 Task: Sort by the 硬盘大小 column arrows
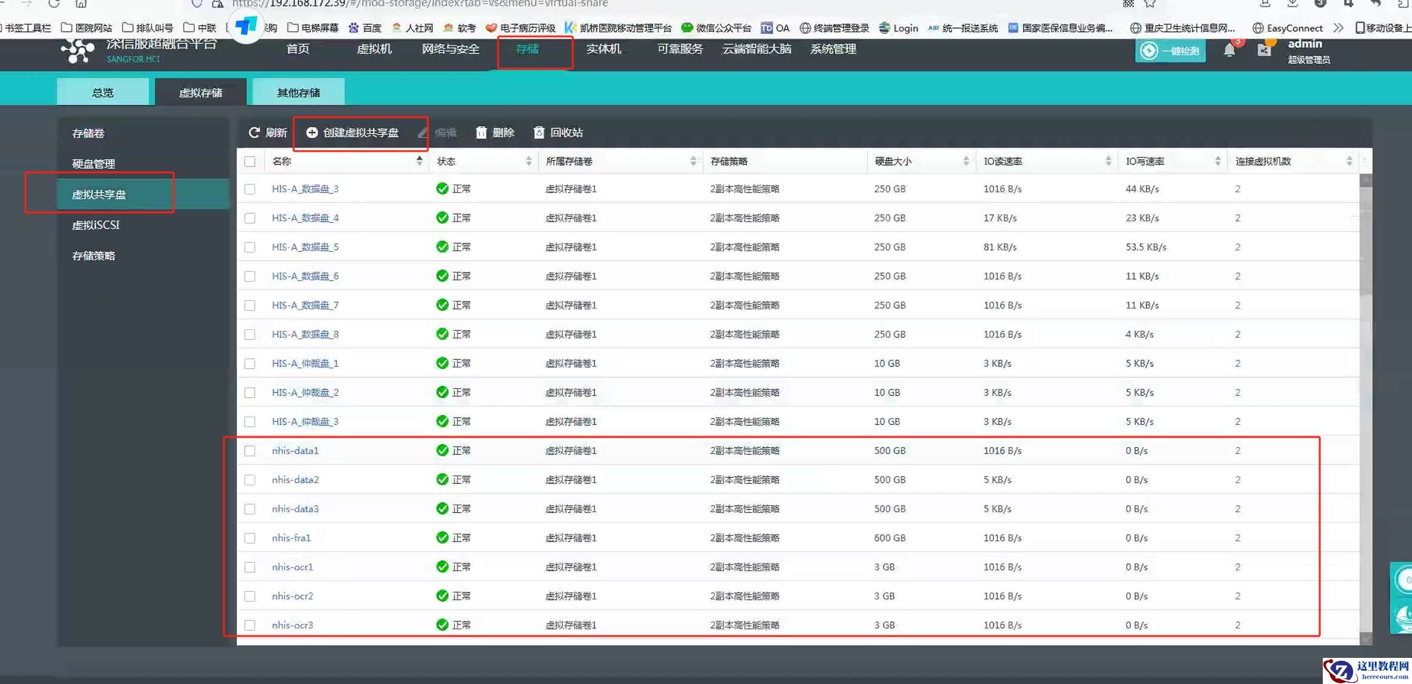pyautogui.click(x=966, y=161)
